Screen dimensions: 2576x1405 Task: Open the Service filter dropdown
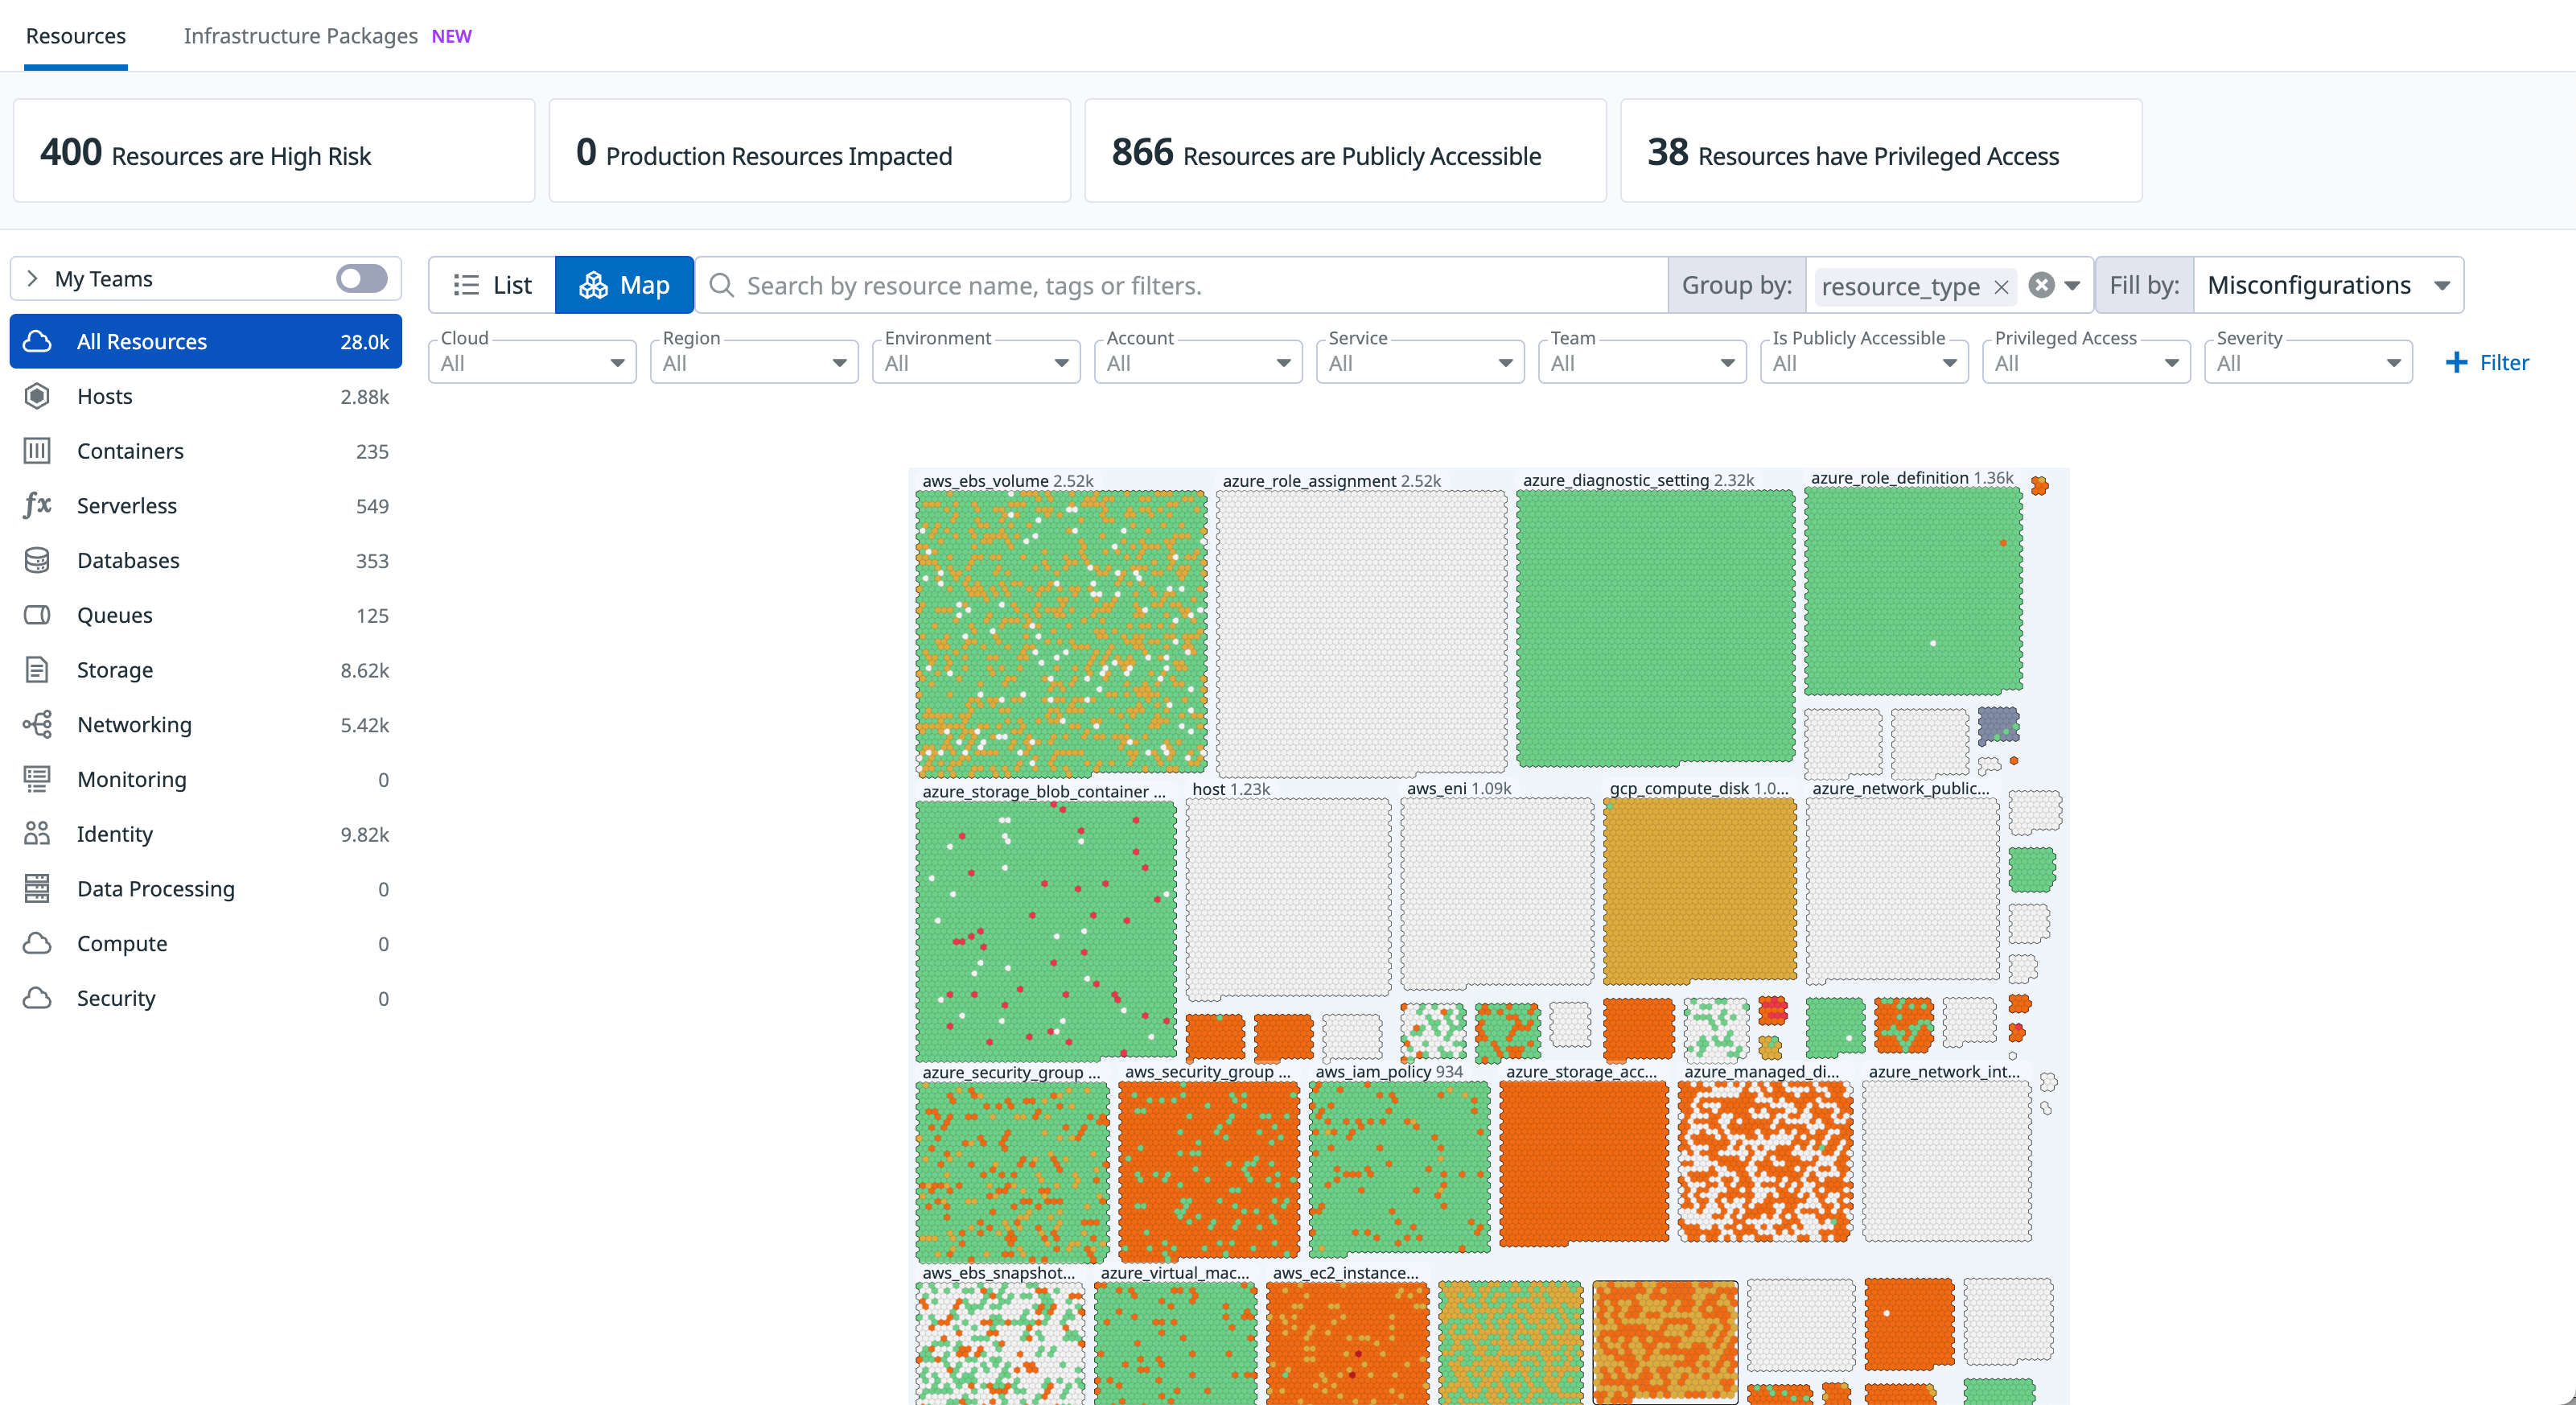[x=1420, y=362]
